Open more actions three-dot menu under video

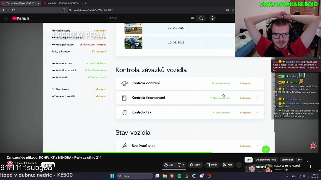[239, 165]
